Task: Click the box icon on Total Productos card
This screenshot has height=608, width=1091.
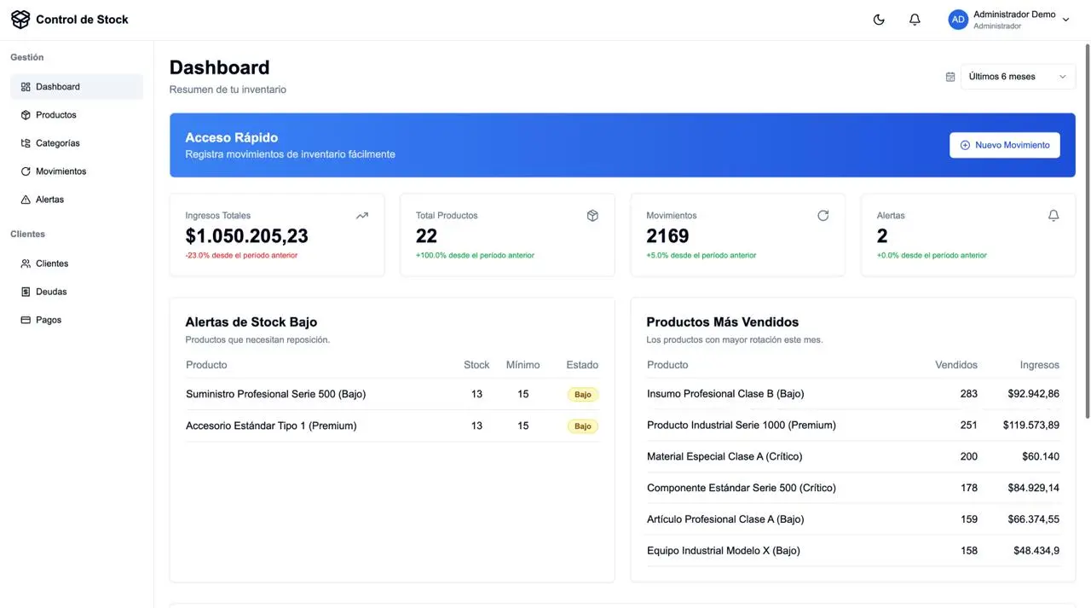Action: coord(592,216)
